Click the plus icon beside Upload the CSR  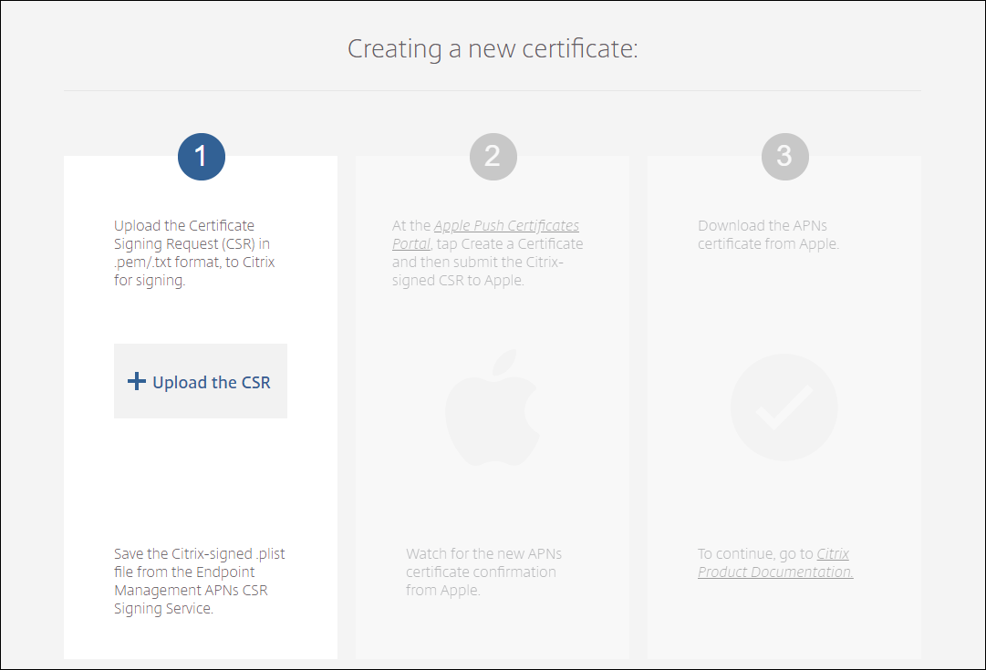pos(137,381)
